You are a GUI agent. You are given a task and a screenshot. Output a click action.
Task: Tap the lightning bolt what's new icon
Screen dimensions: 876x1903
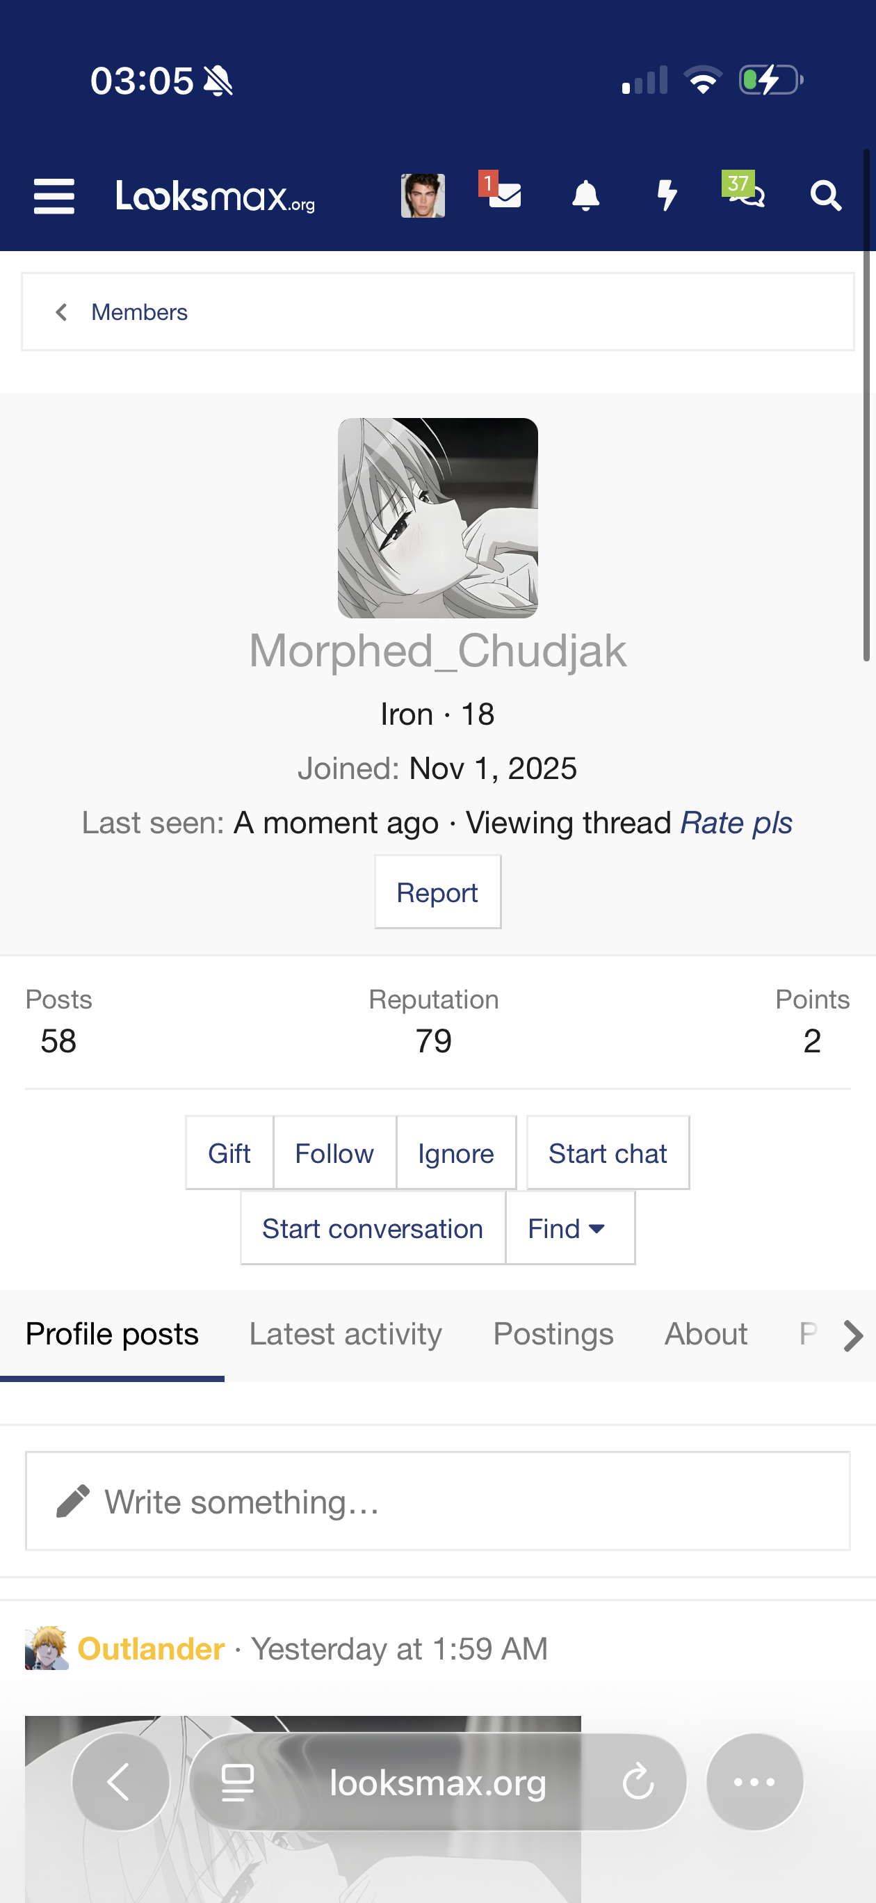(x=667, y=195)
